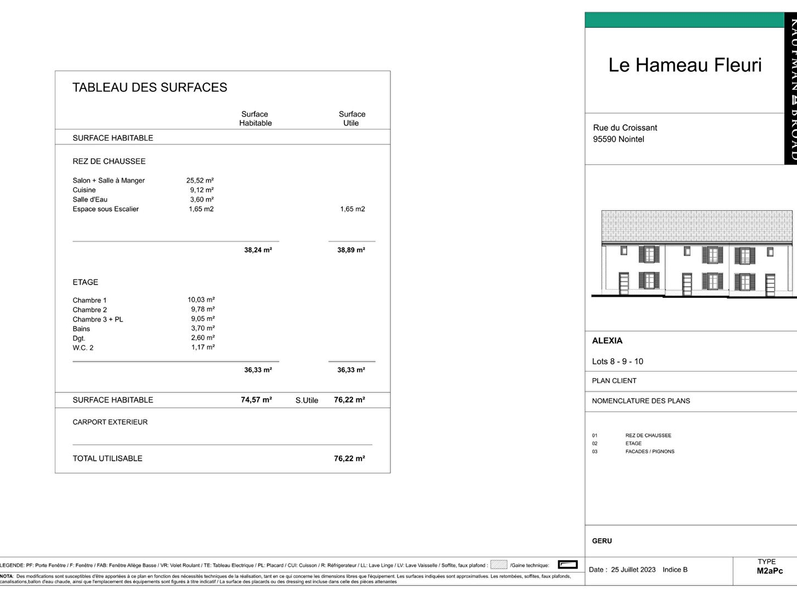Click the "GERU" label
The width and height of the screenshot is (797, 598).
pos(602,541)
